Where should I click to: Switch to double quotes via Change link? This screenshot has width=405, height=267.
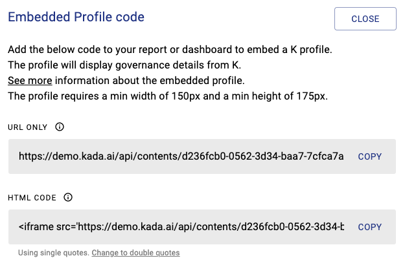pyautogui.click(x=135, y=253)
